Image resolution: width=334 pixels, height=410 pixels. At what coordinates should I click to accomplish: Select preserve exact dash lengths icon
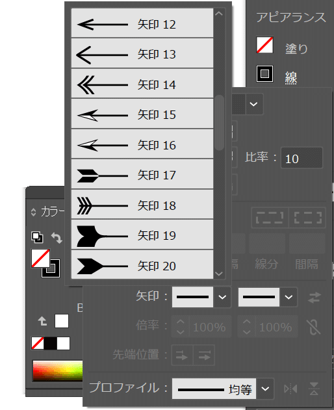pyautogui.click(x=270, y=218)
